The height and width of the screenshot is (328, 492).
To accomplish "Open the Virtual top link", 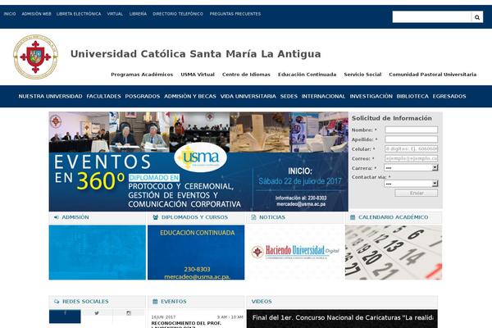I will (x=115, y=14).
